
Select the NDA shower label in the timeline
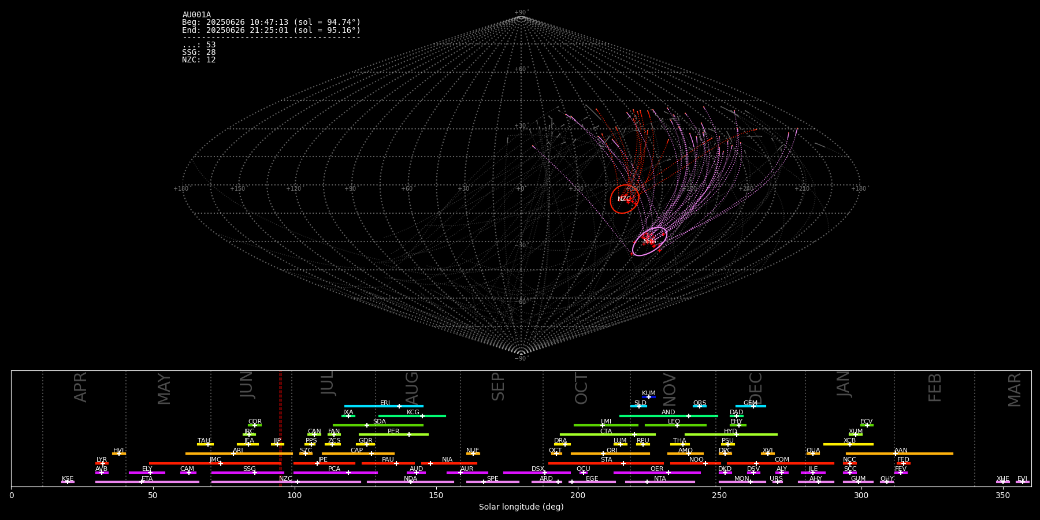[x=410, y=479]
